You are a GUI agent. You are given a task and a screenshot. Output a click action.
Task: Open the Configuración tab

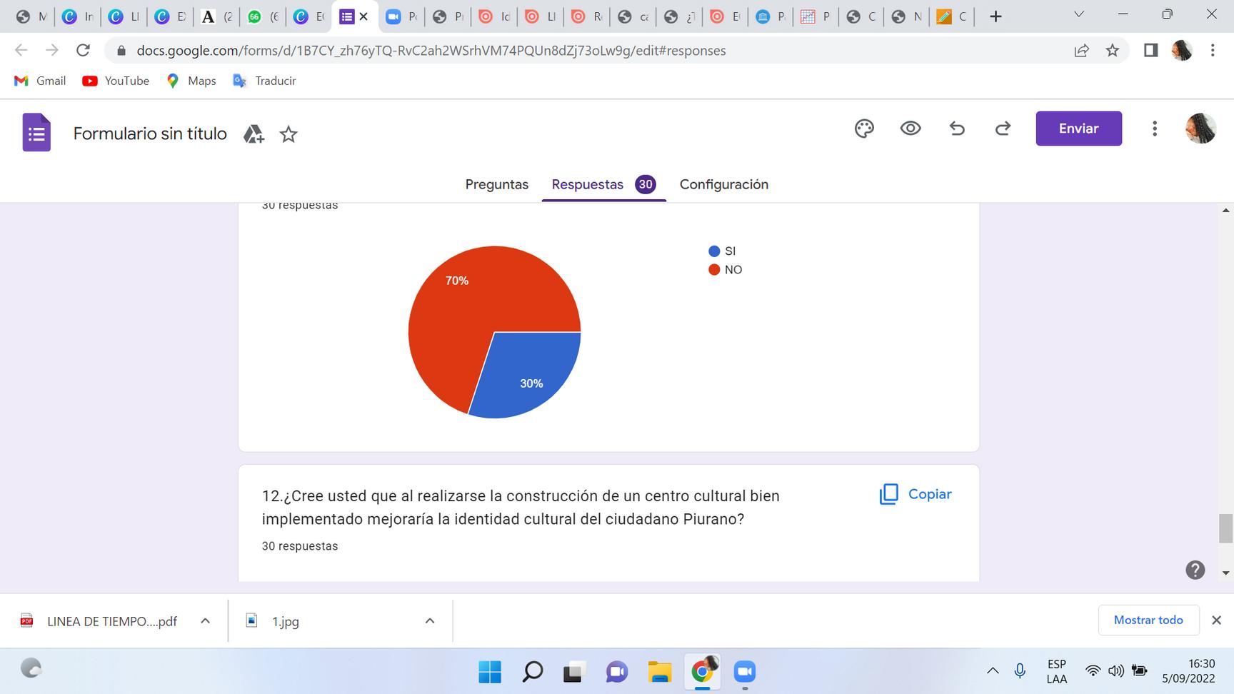click(x=724, y=184)
